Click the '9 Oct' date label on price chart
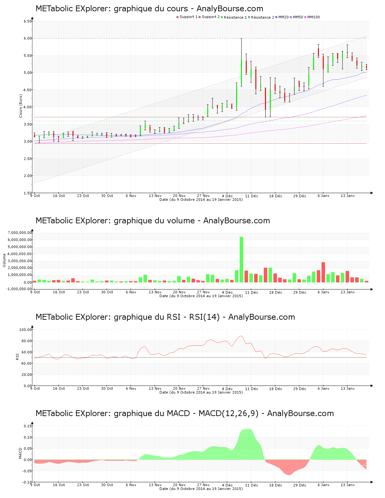Screen dimensions: 385x498 tap(35, 196)
